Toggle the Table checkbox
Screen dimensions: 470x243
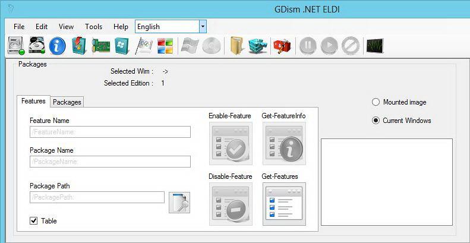pyautogui.click(x=33, y=221)
